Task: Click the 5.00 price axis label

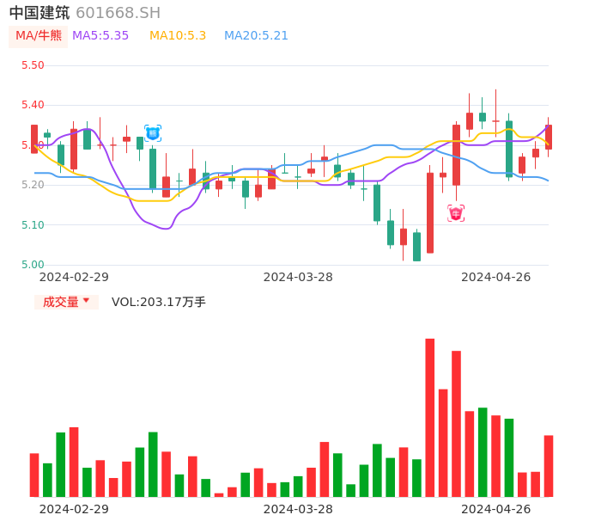Action: (33, 265)
